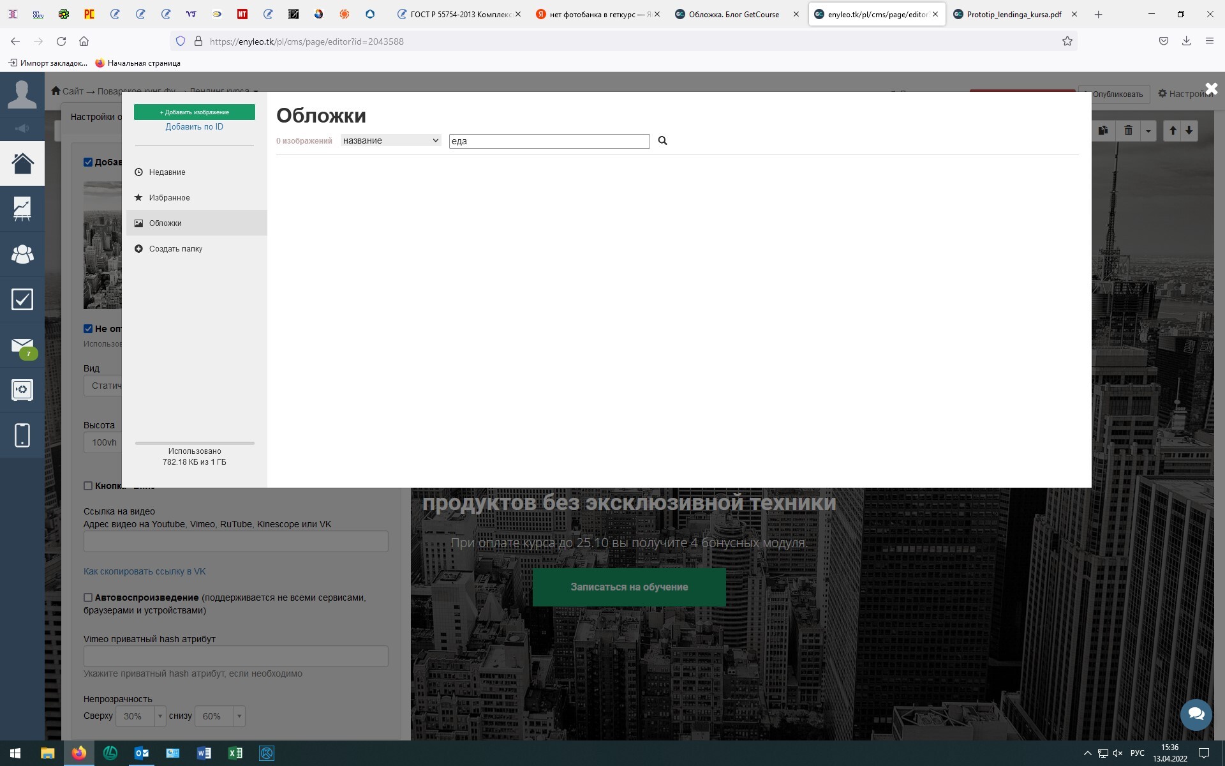The height and width of the screenshot is (766, 1225).
Task: Switch to Обложка. Блог GetCourse browser tab
Action: pos(734,14)
